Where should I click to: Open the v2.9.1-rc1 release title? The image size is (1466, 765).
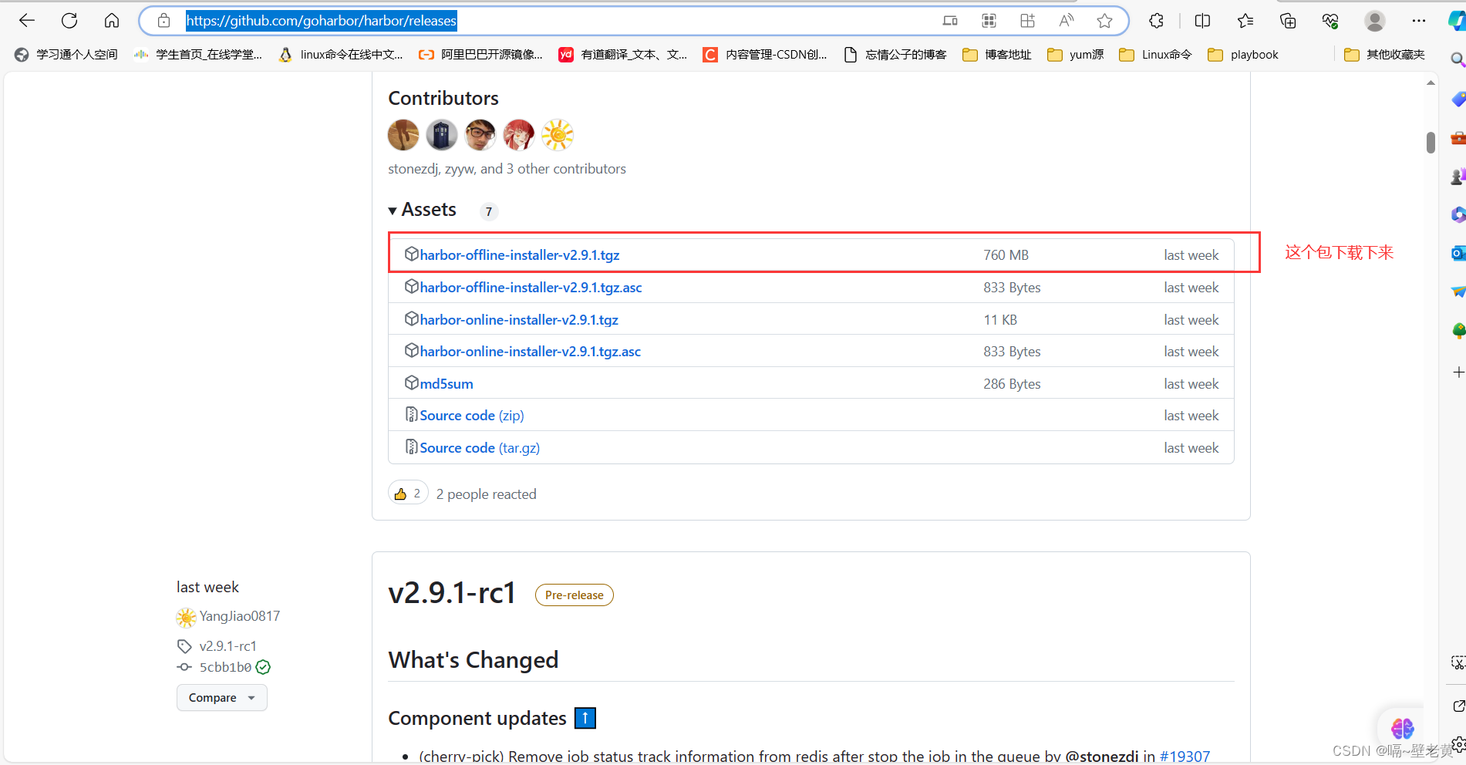(452, 593)
